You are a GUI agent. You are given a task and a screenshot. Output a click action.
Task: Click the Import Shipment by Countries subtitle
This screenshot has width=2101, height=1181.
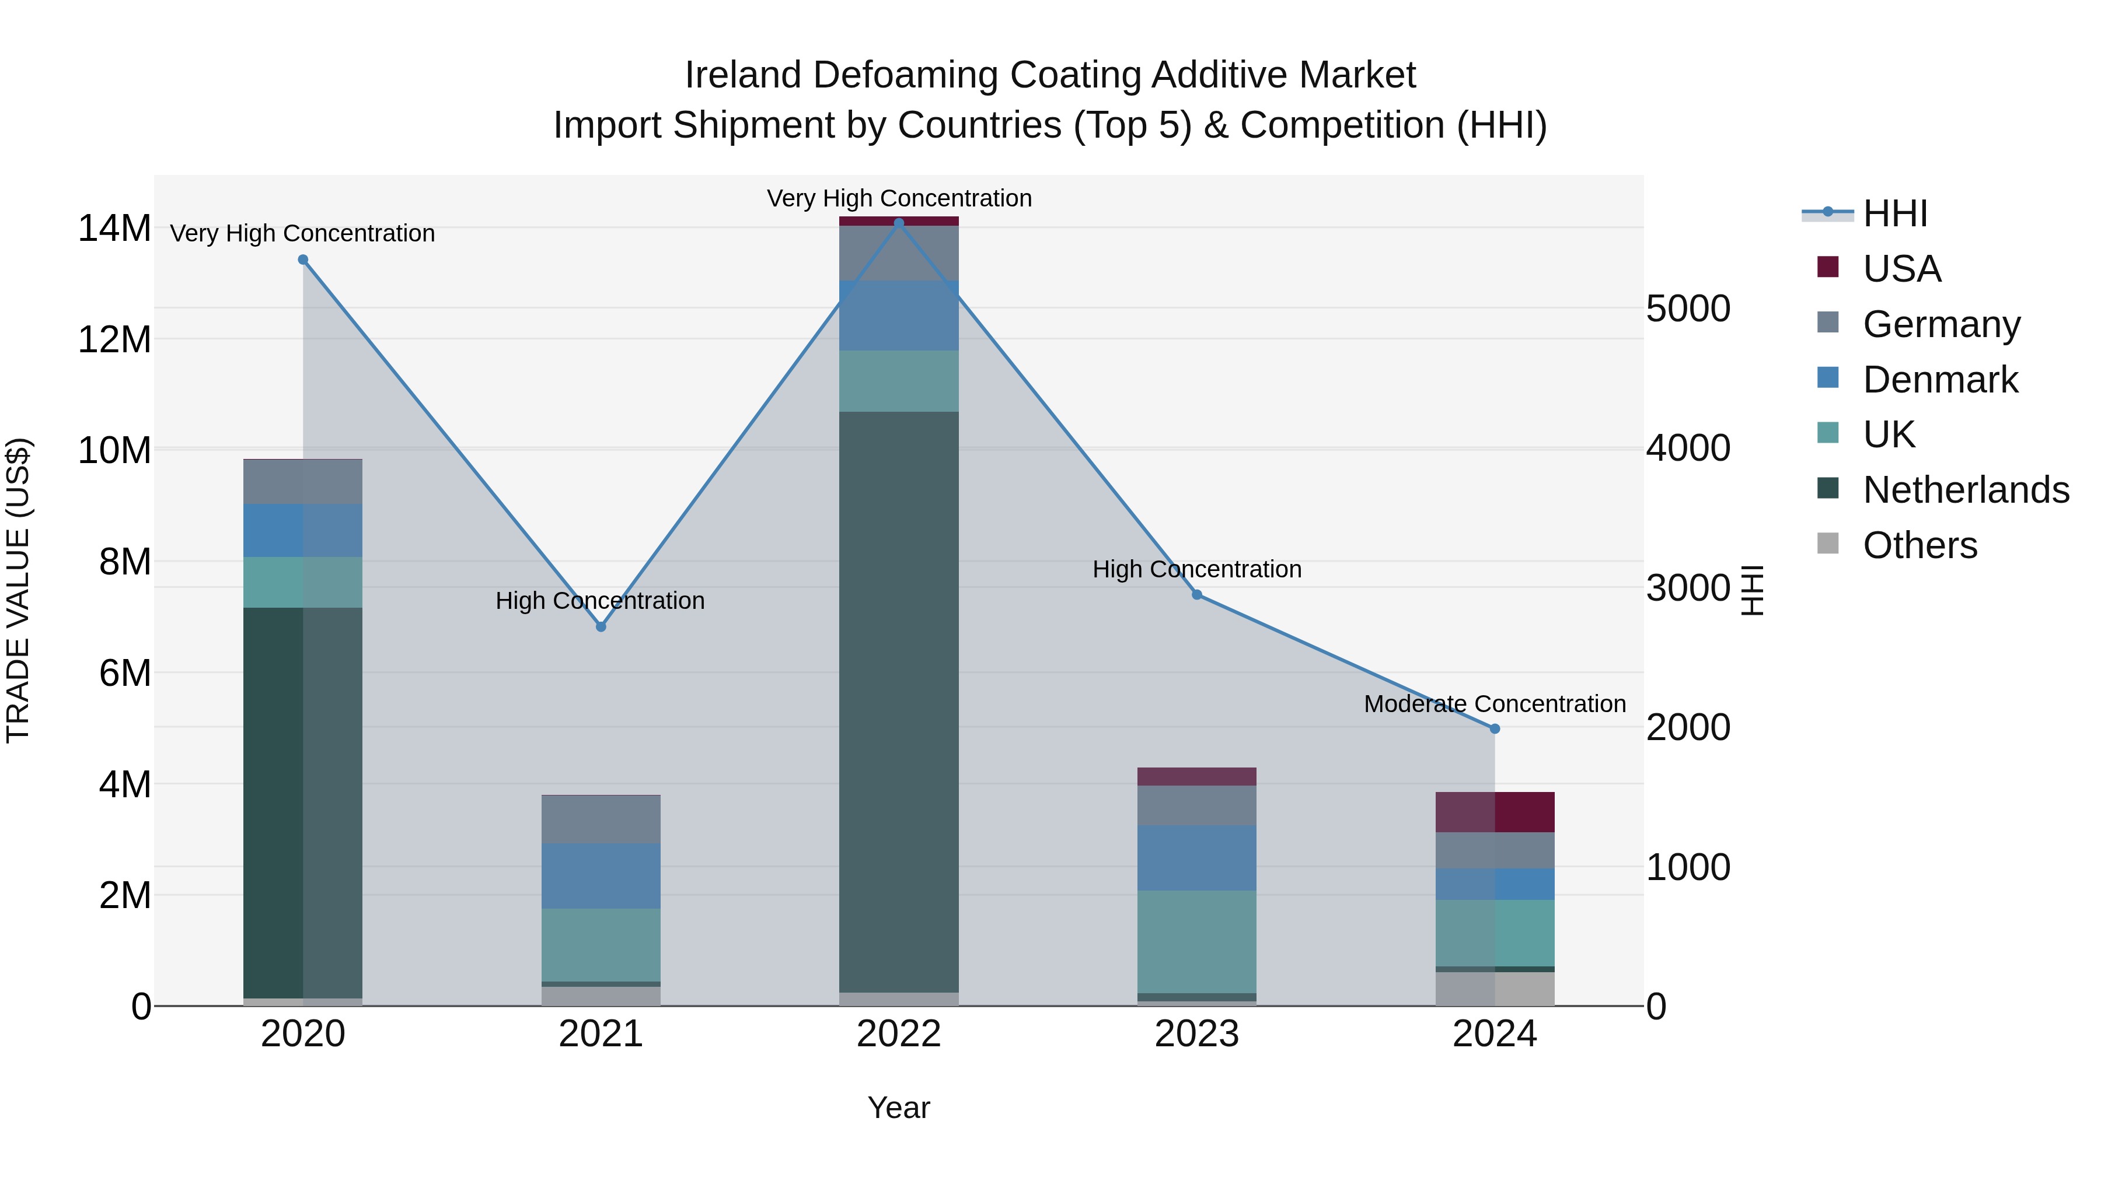1050,125
